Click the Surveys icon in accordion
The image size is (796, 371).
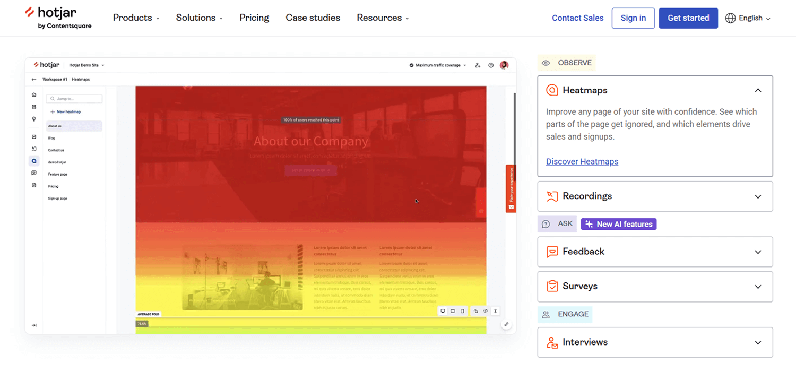(x=552, y=287)
